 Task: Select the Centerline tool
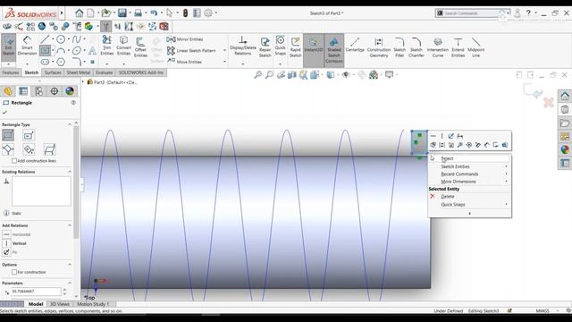(355, 45)
